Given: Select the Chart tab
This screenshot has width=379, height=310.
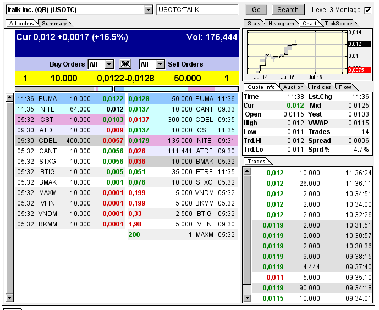Looking at the screenshot, I should (310, 24).
